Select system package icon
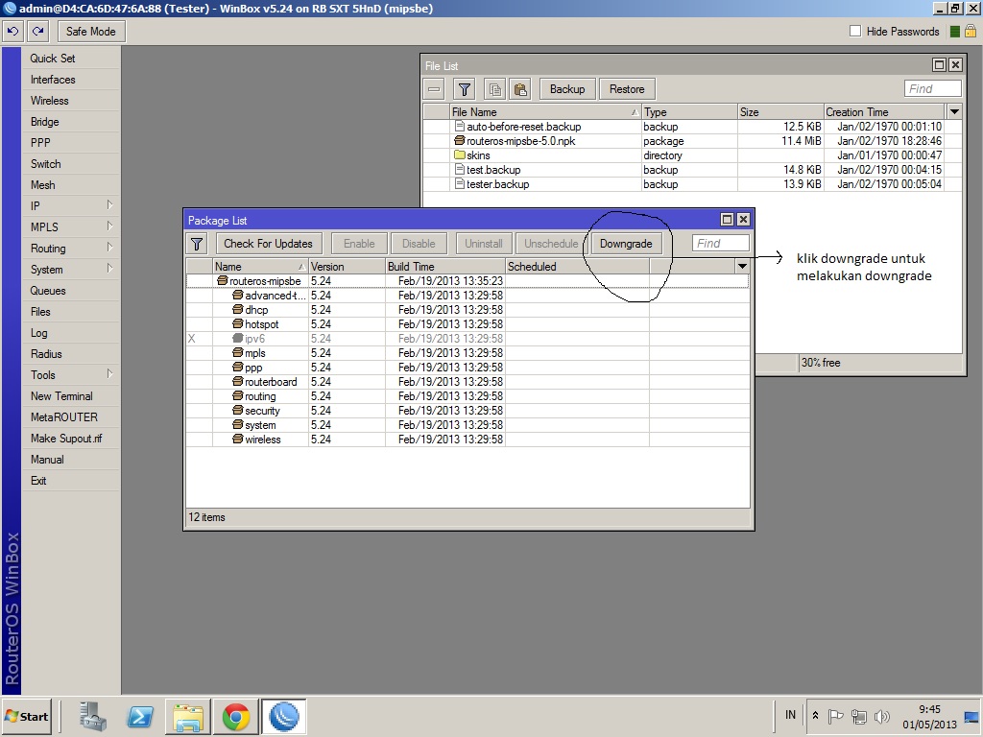This screenshot has height=737, width=983. (x=238, y=425)
